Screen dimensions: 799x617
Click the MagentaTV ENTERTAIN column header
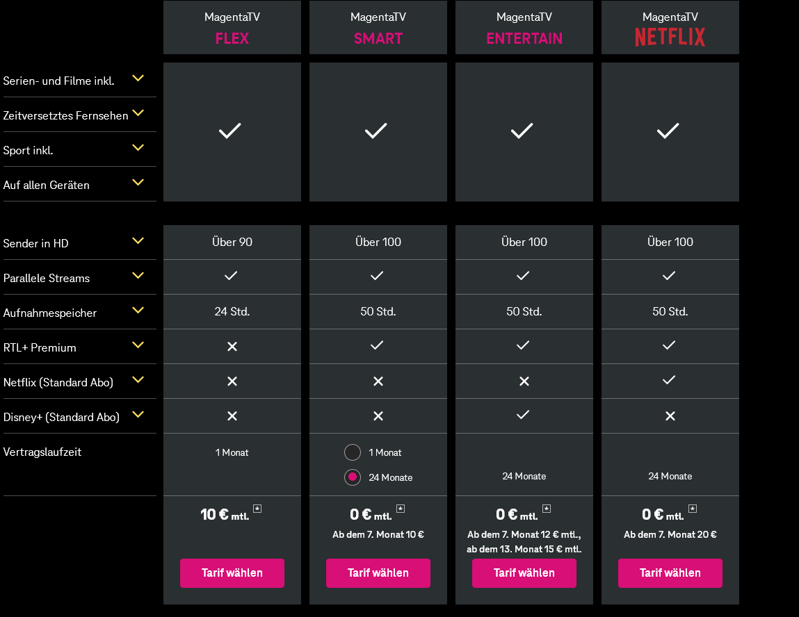pyautogui.click(x=524, y=28)
